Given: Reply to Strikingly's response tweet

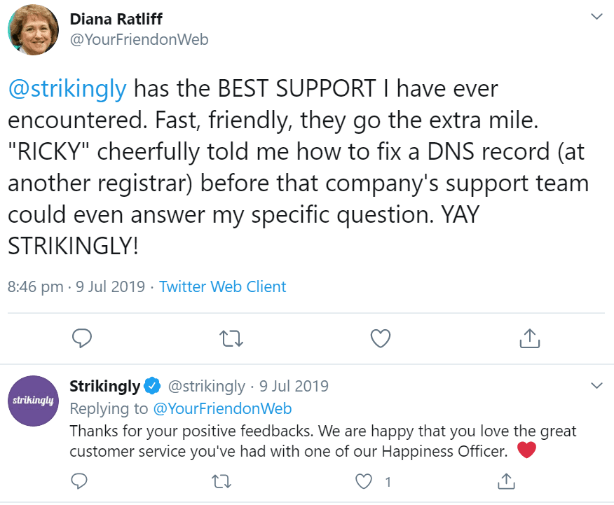Looking at the screenshot, I should pyautogui.click(x=80, y=481).
